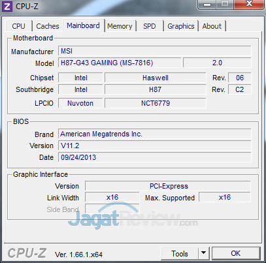Switch to the CPU tab

tap(18, 26)
